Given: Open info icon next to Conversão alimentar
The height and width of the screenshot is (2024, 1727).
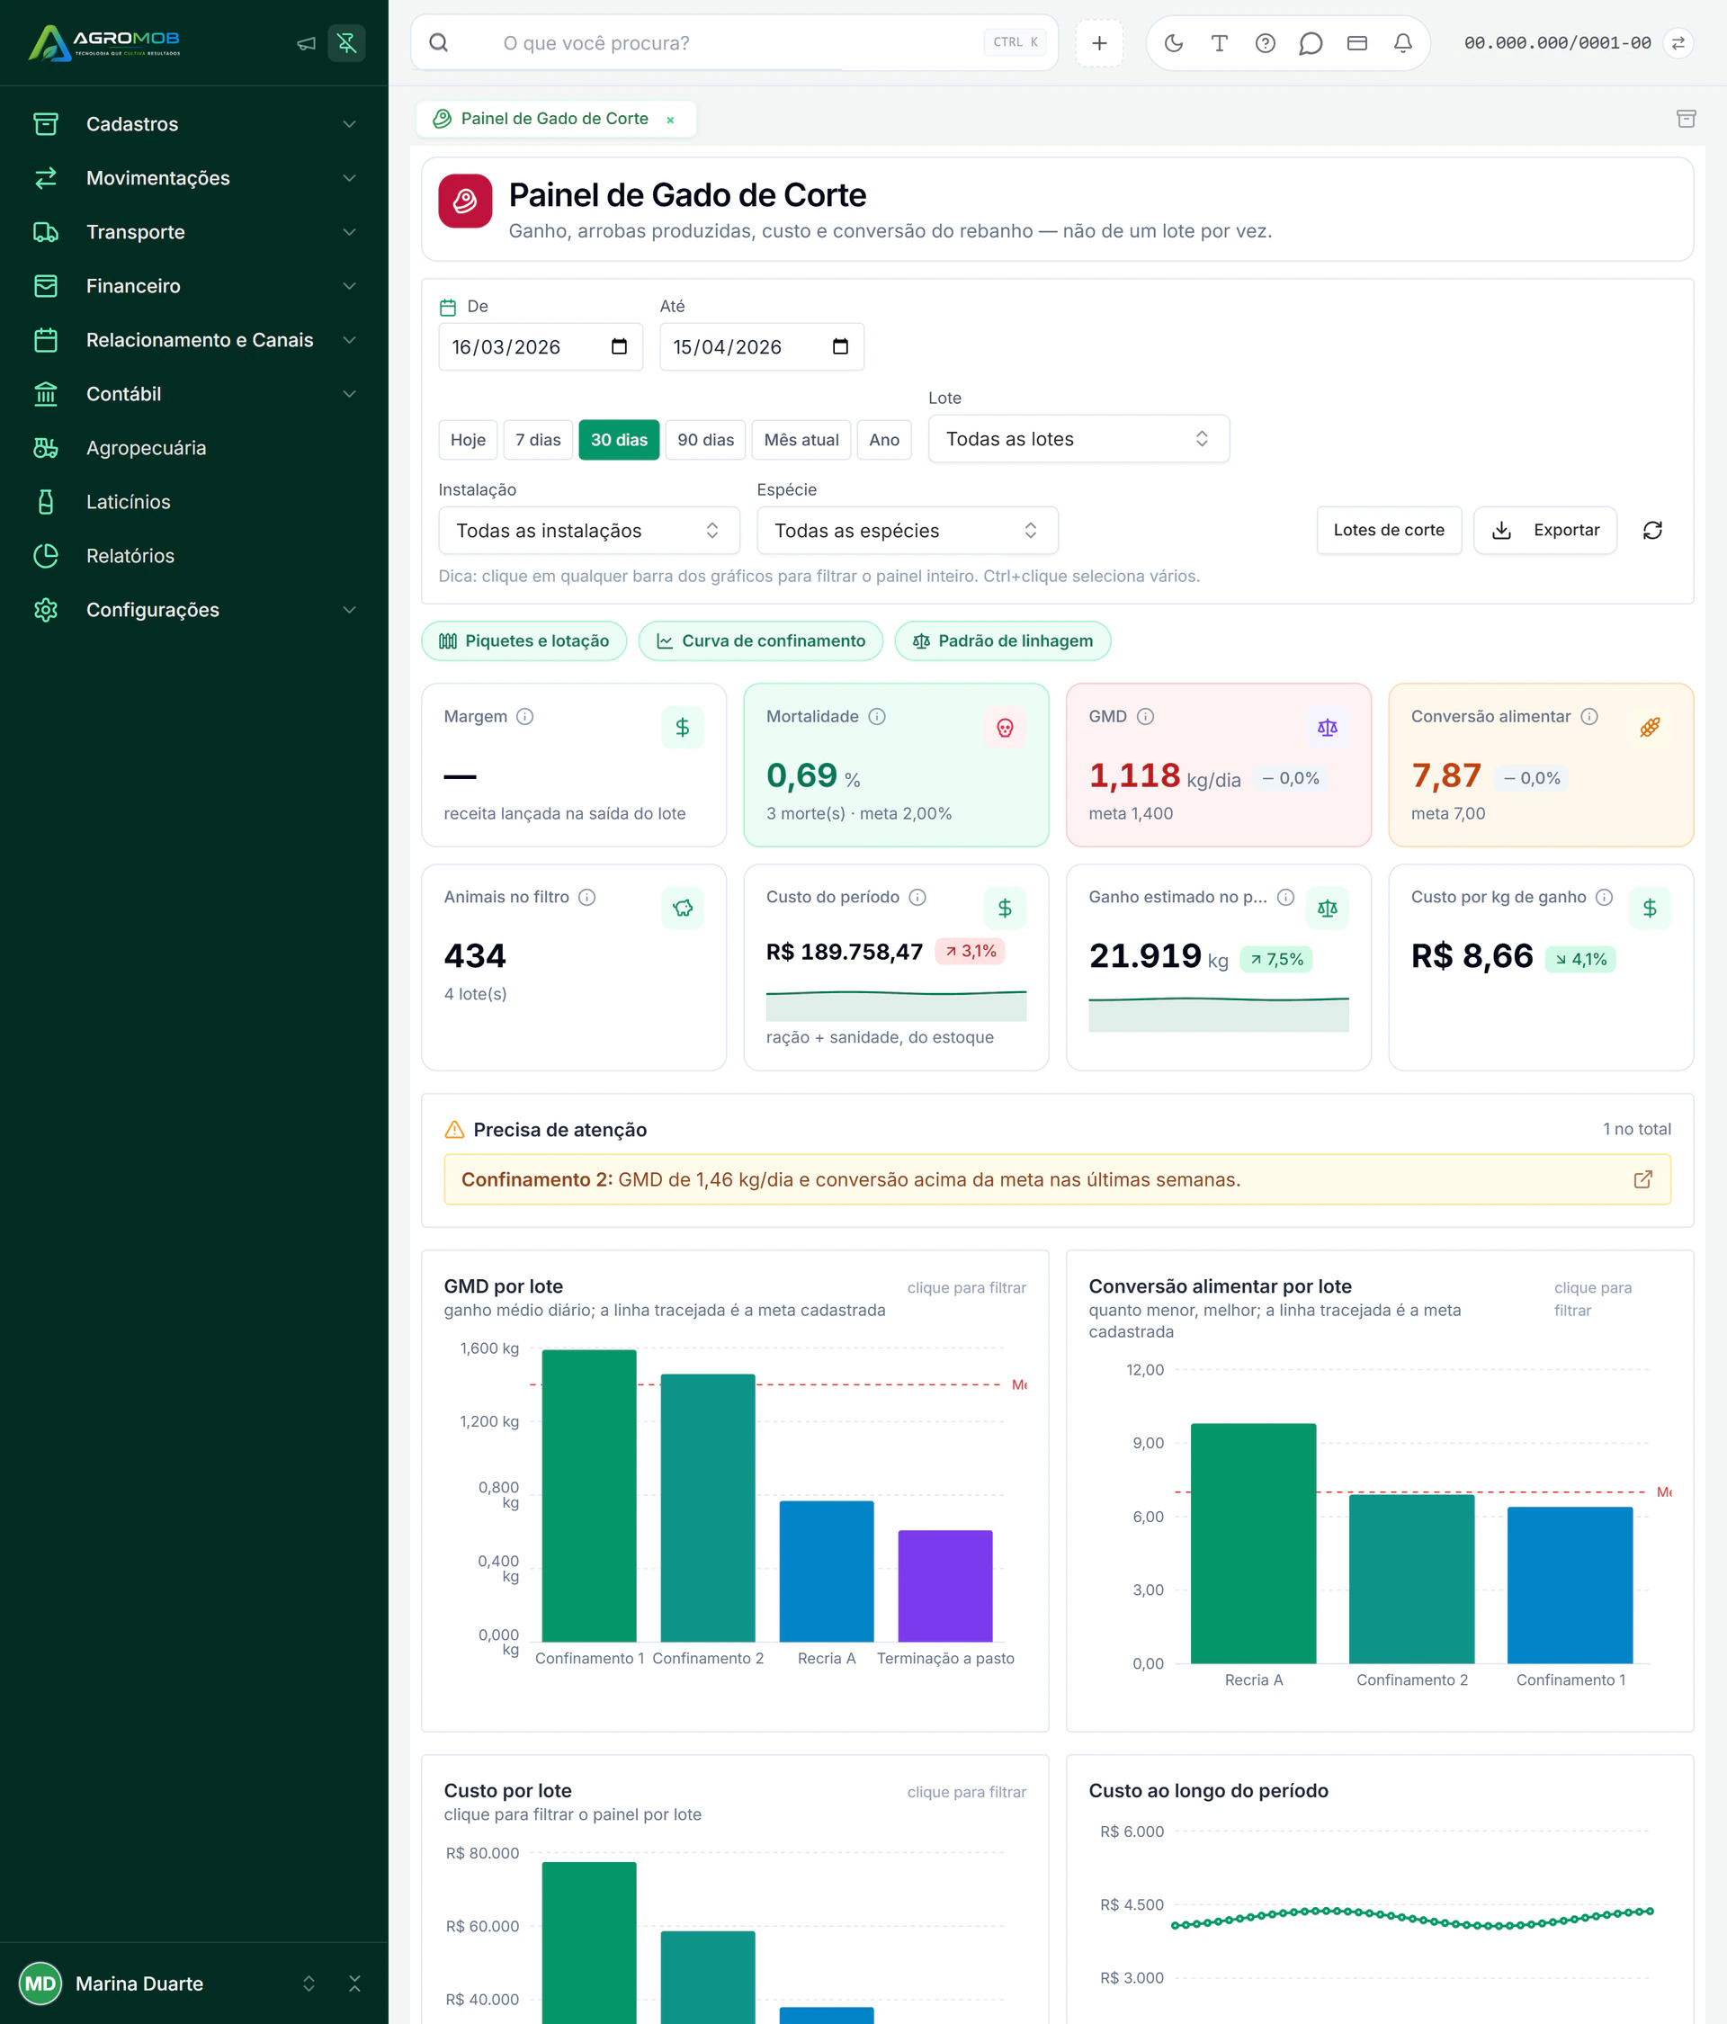Looking at the screenshot, I should click(x=1589, y=717).
